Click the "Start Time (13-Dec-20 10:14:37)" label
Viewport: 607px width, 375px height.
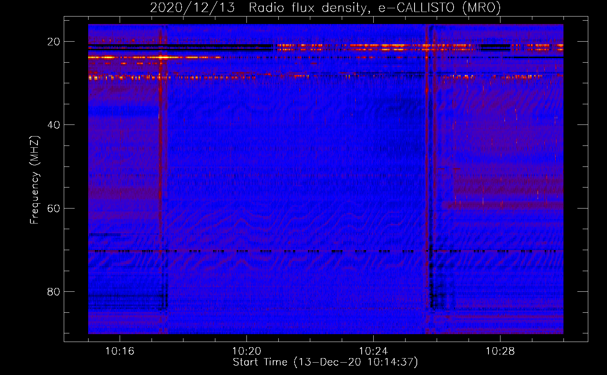click(x=325, y=362)
